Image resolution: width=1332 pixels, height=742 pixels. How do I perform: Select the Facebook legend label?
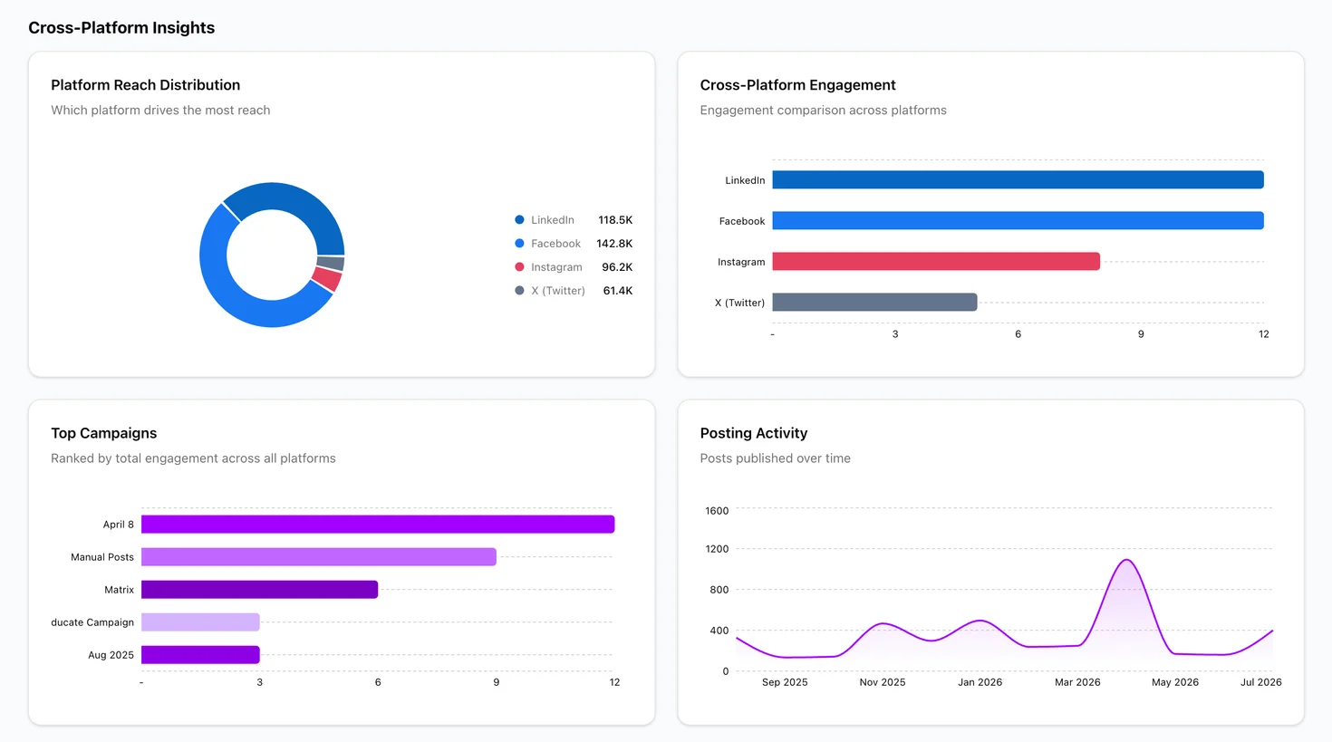click(x=555, y=244)
